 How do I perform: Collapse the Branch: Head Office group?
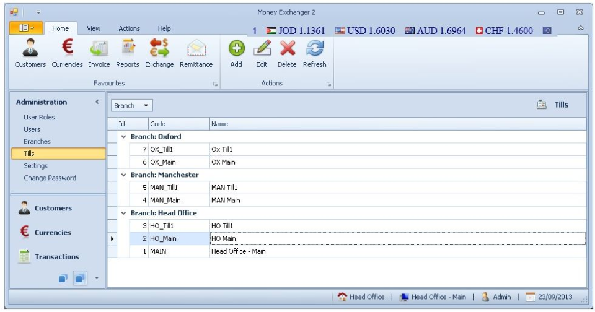click(x=123, y=213)
